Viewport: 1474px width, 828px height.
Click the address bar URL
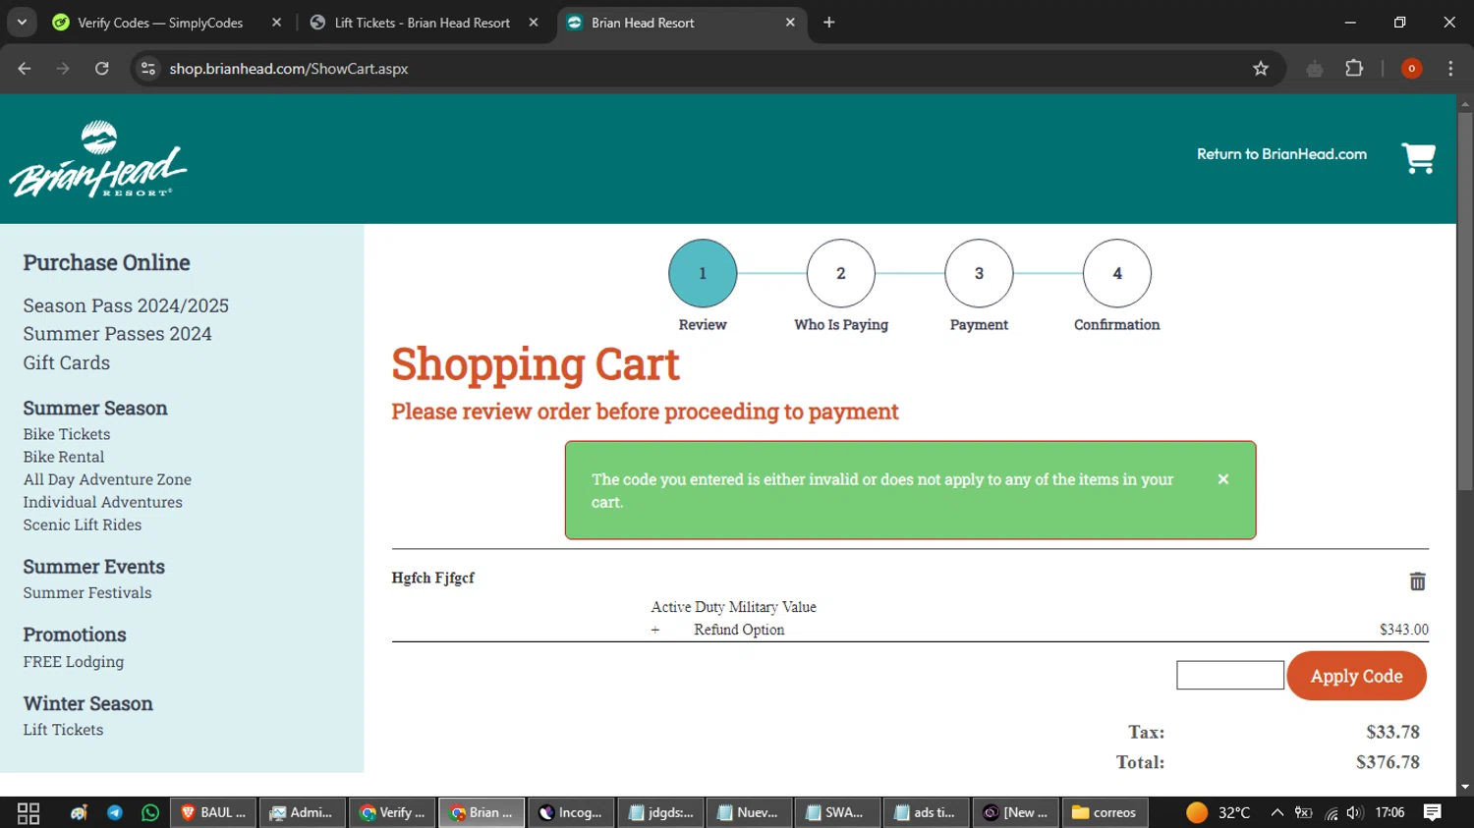pos(289,69)
